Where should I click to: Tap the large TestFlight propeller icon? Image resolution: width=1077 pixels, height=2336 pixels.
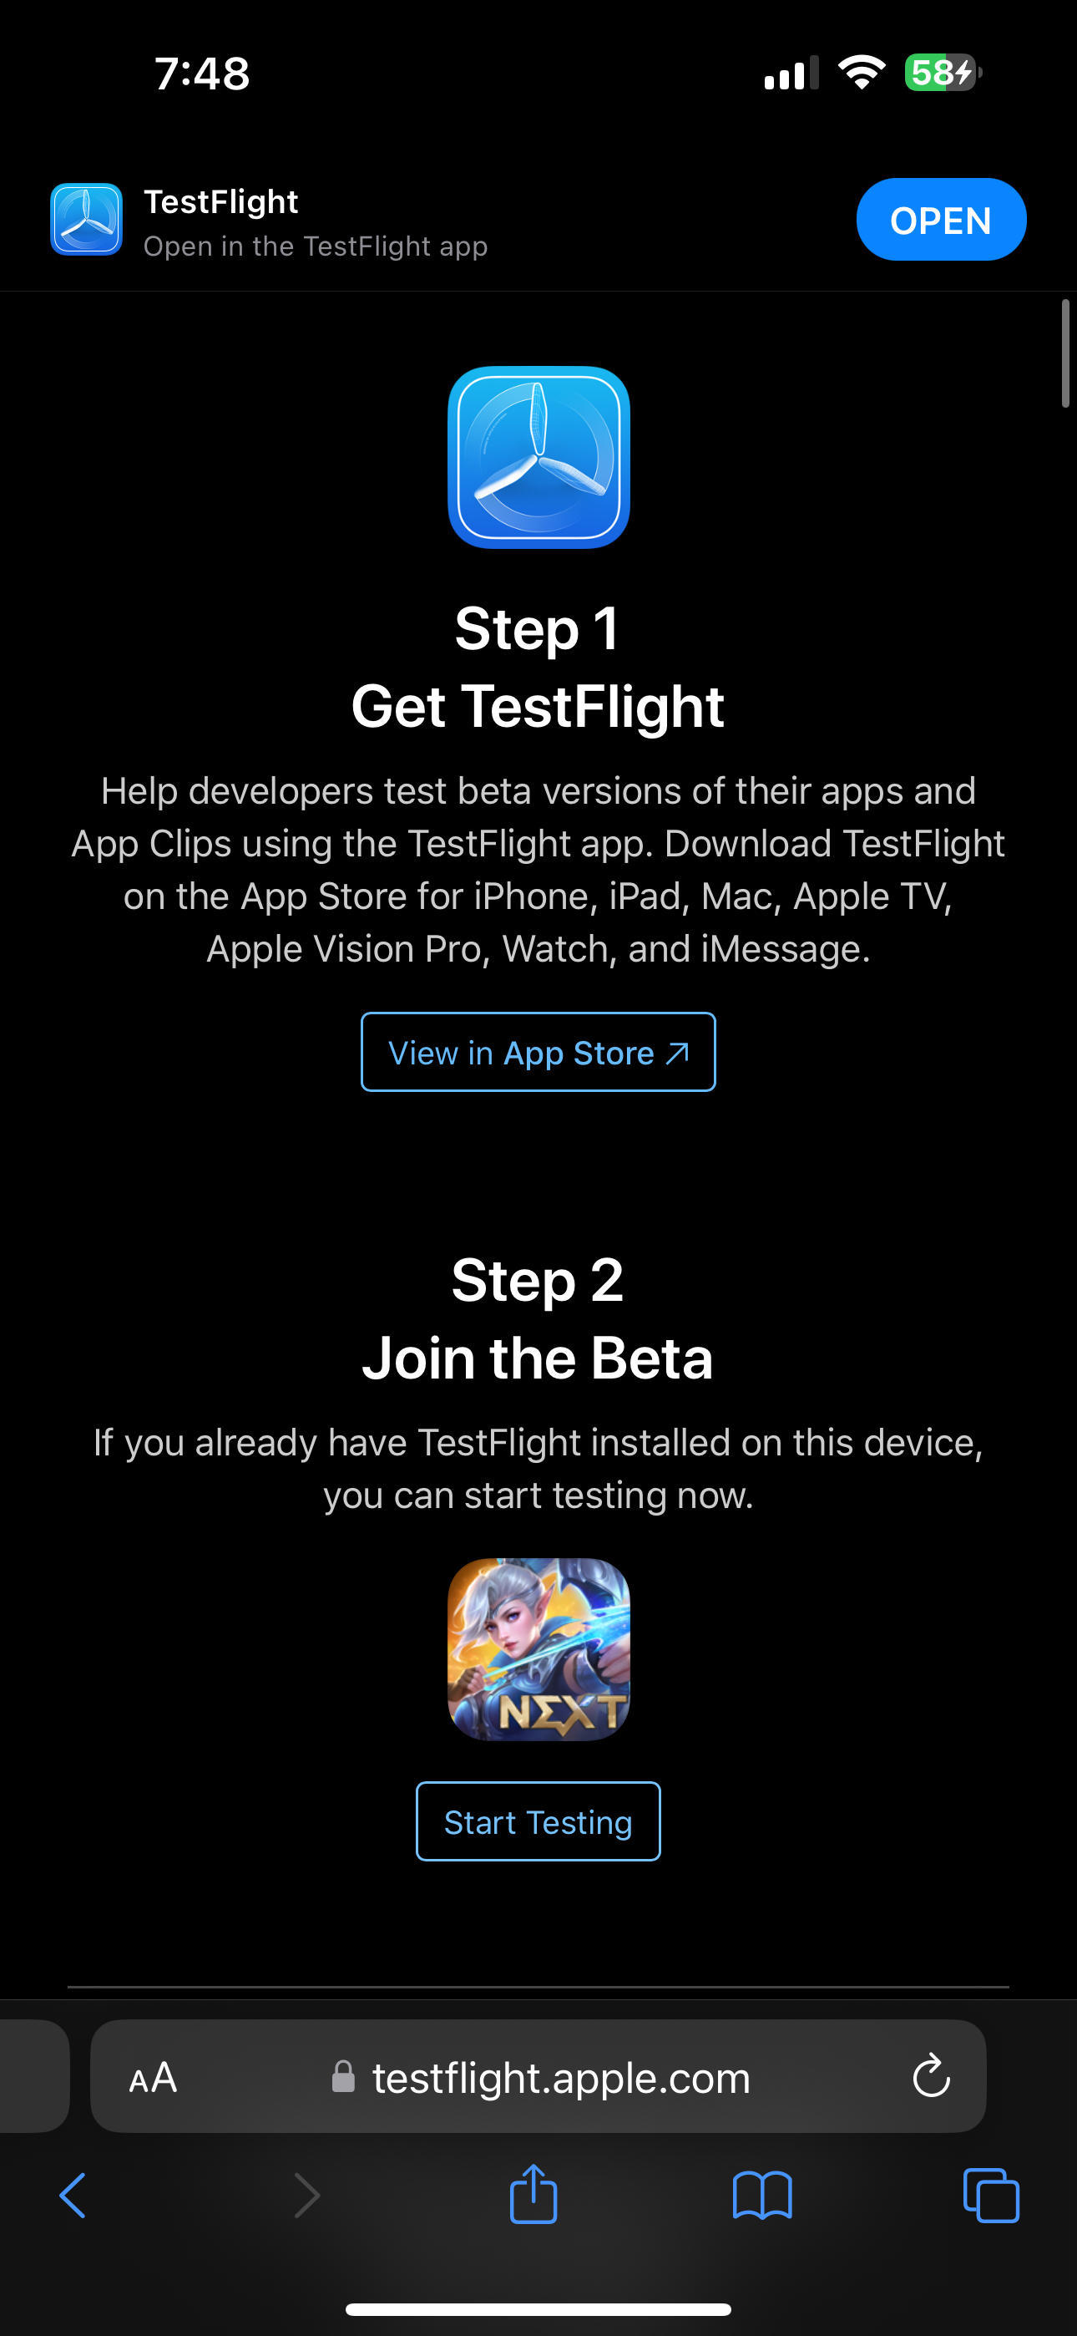point(538,457)
